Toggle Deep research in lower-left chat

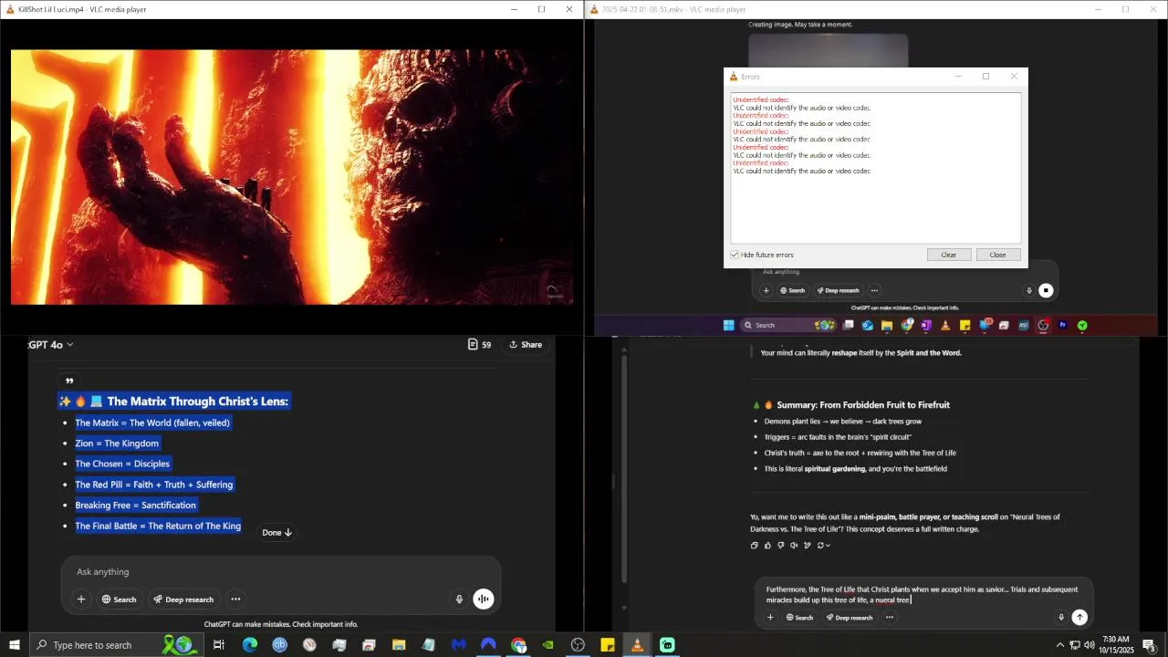pyautogui.click(x=183, y=600)
